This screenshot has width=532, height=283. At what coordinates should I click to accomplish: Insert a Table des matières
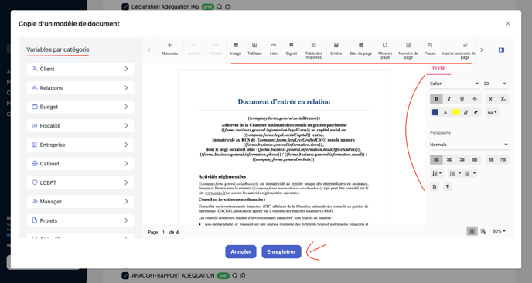[313, 50]
